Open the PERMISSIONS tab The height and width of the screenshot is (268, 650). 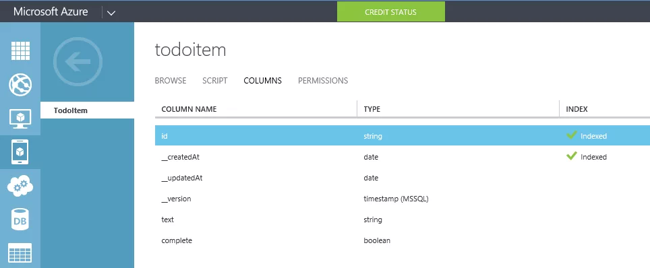pyautogui.click(x=323, y=80)
